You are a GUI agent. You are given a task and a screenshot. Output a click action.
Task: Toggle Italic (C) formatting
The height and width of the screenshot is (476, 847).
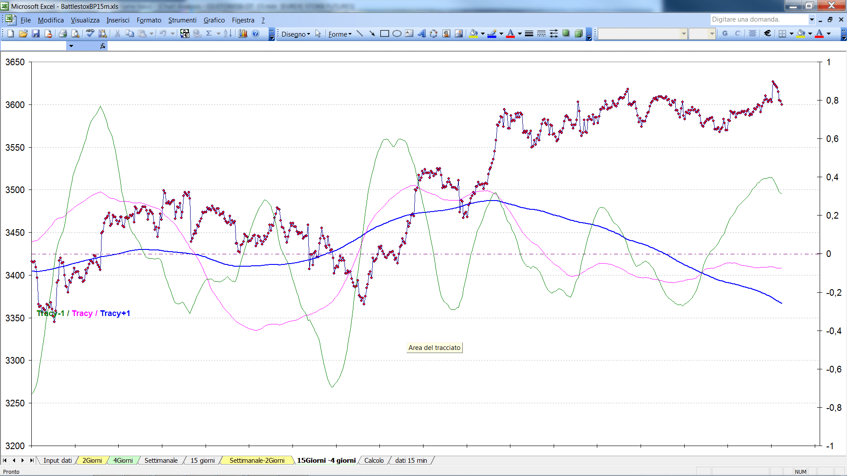[x=737, y=33]
